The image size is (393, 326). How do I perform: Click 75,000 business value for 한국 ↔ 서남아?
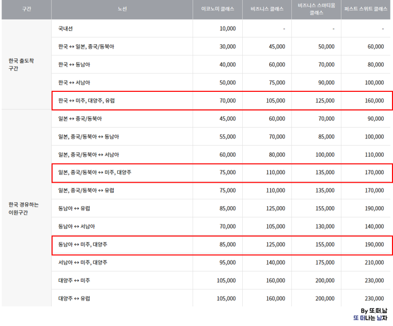[x=277, y=82]
